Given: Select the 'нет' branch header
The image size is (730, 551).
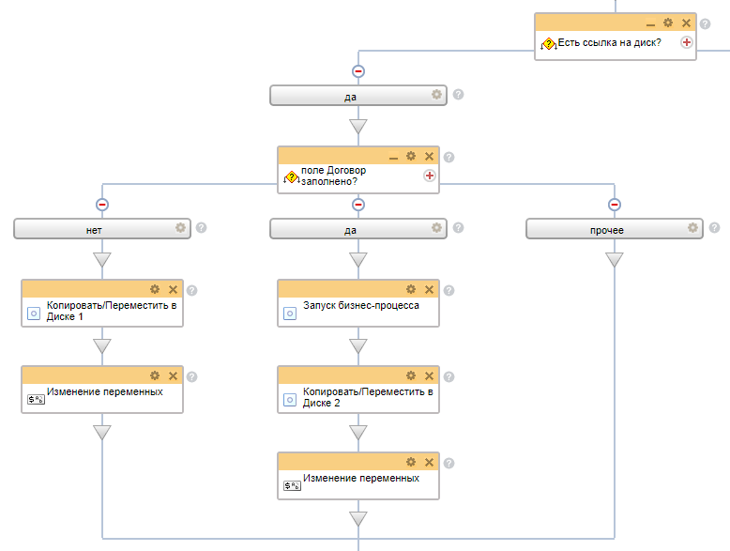Looking at the screenshot, I should click(x=94, y=228).
